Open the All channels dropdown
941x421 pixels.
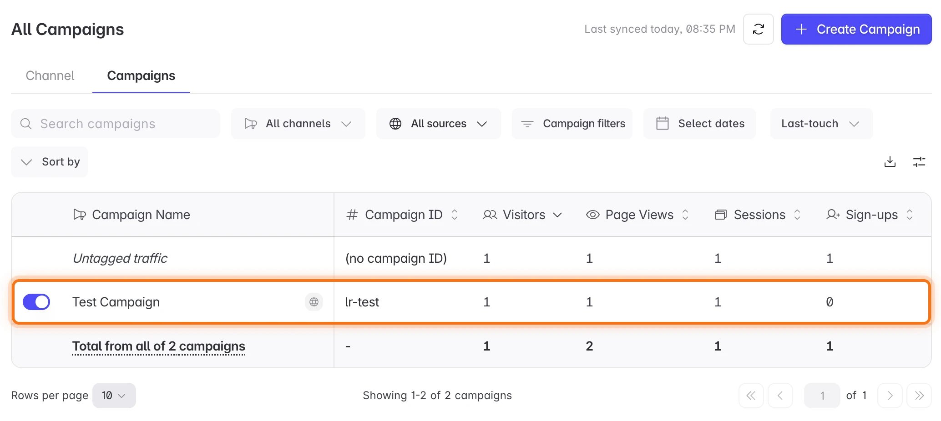pos(298,124)
